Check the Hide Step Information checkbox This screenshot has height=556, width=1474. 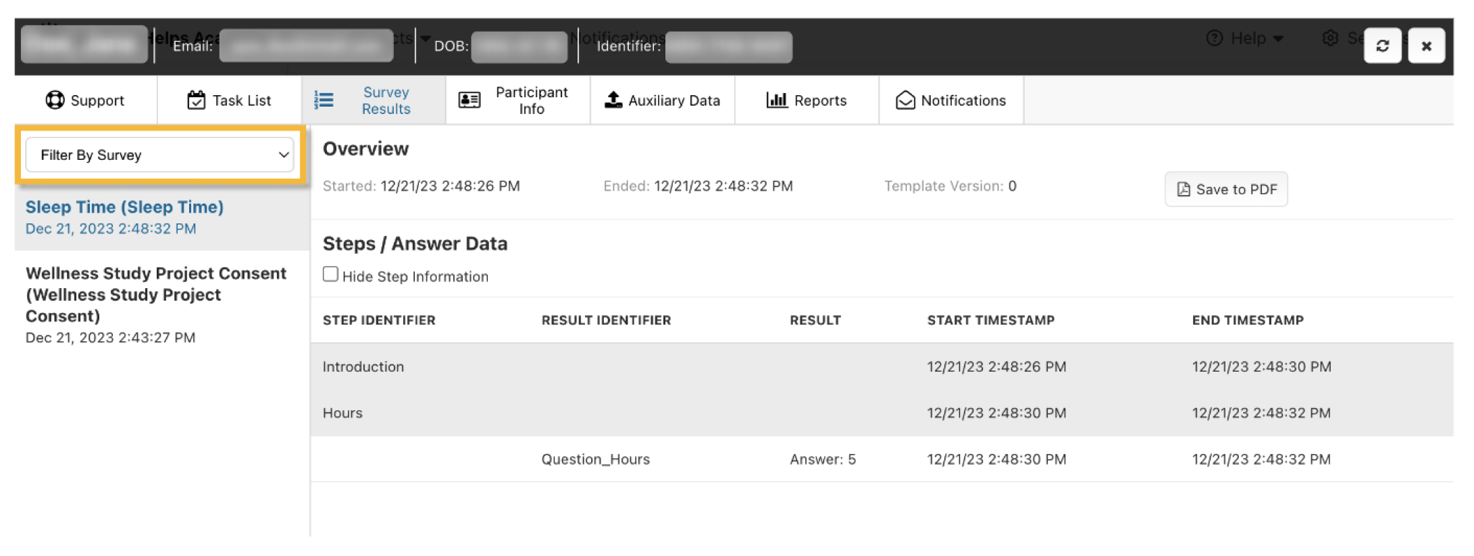330,275
